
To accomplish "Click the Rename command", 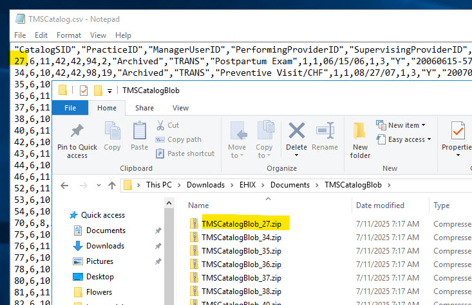I will coord(325,136).
